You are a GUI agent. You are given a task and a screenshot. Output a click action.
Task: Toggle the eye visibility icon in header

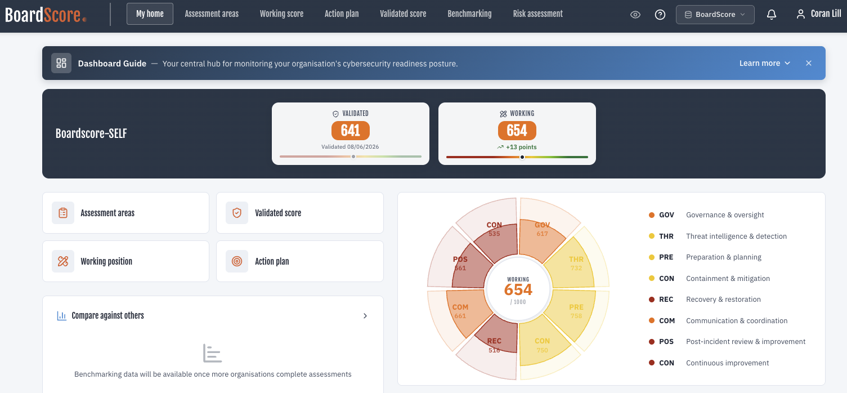point(635,15)
